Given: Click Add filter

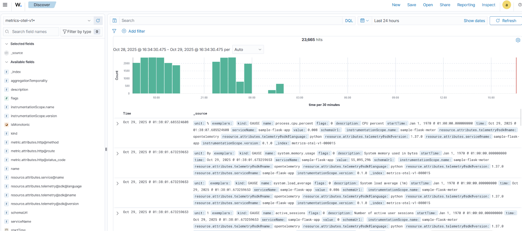Looking at the screenshot, I should [133, 31].
